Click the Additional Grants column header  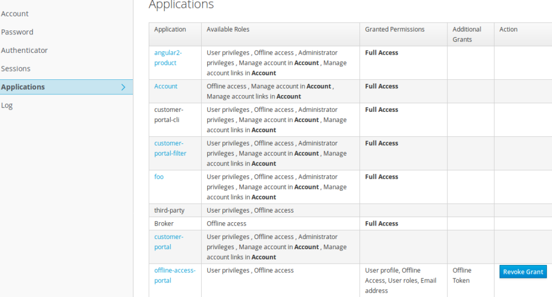pos(467,34)
